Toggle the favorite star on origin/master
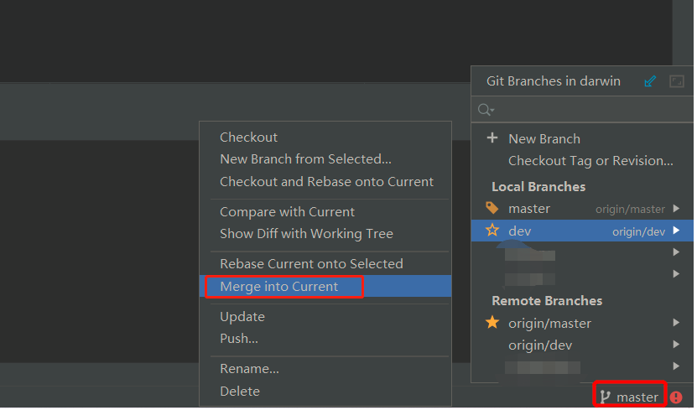Viewport: 697px width, 410px height. click(492, 323)
